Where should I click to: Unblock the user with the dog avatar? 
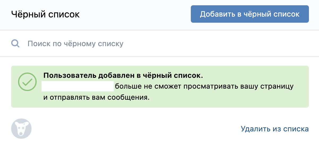pos(274,129)
